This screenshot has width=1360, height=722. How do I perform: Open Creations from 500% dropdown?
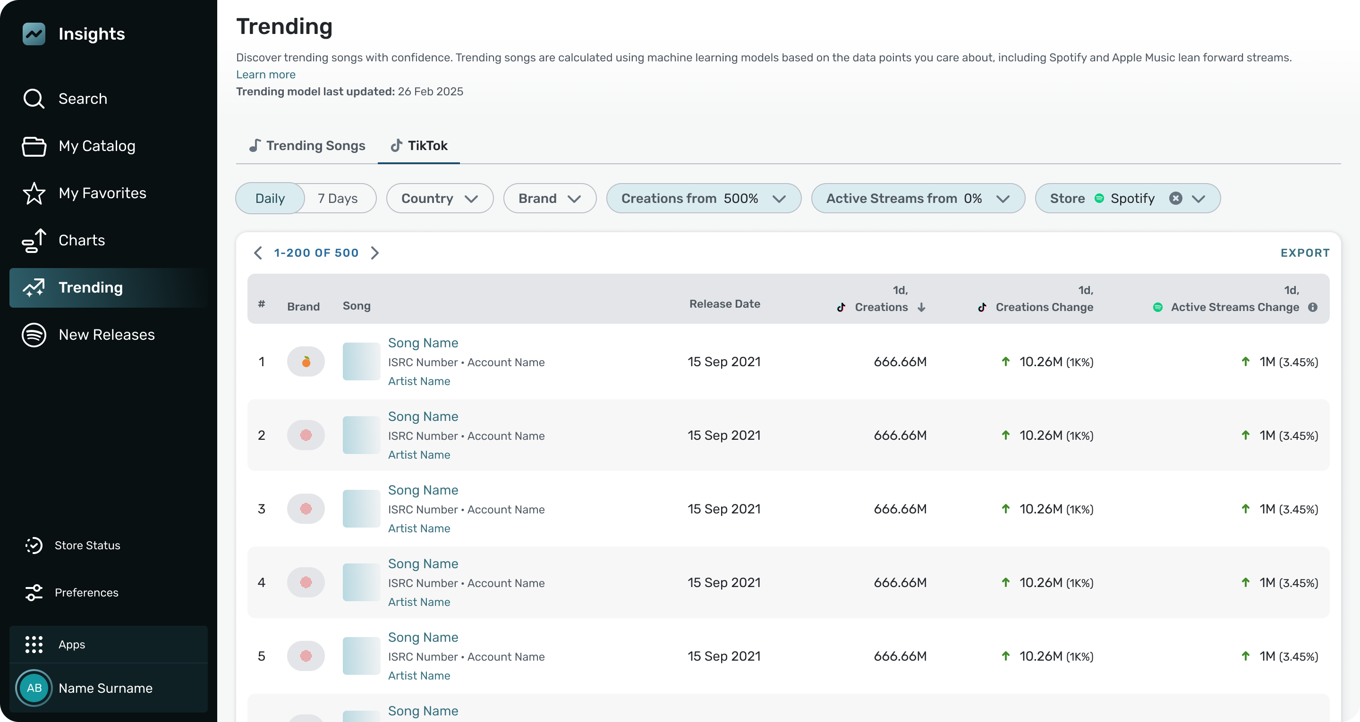click(x=703, y=199)
